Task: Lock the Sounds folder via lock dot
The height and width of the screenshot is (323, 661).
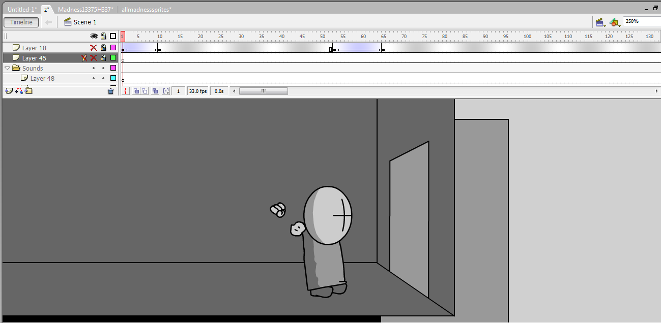Action: (x=103, y=68)
